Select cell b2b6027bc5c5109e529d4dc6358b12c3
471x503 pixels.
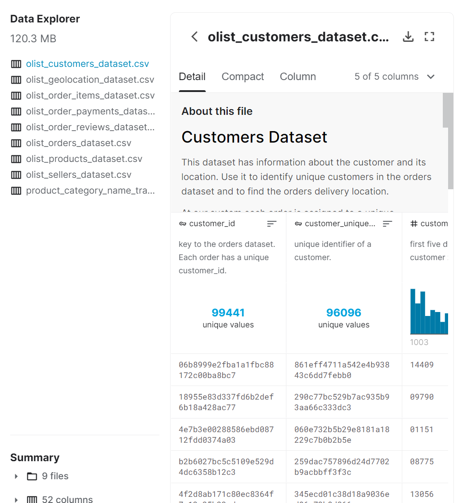point(226,467)
